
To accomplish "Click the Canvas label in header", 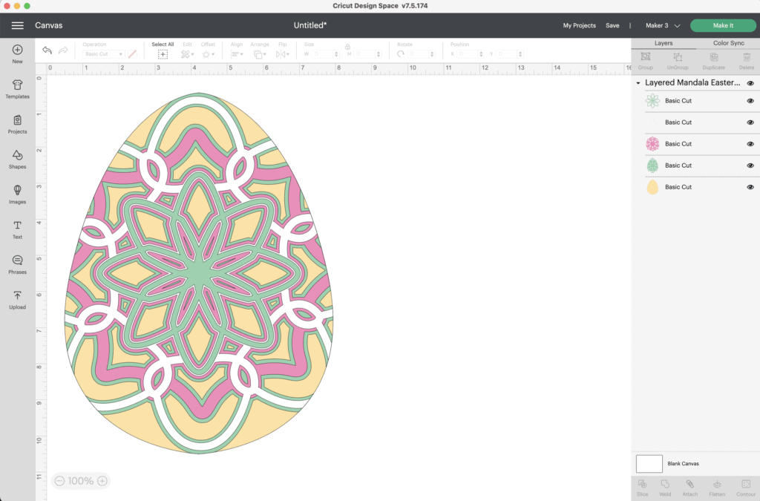I will coord(48,26).
